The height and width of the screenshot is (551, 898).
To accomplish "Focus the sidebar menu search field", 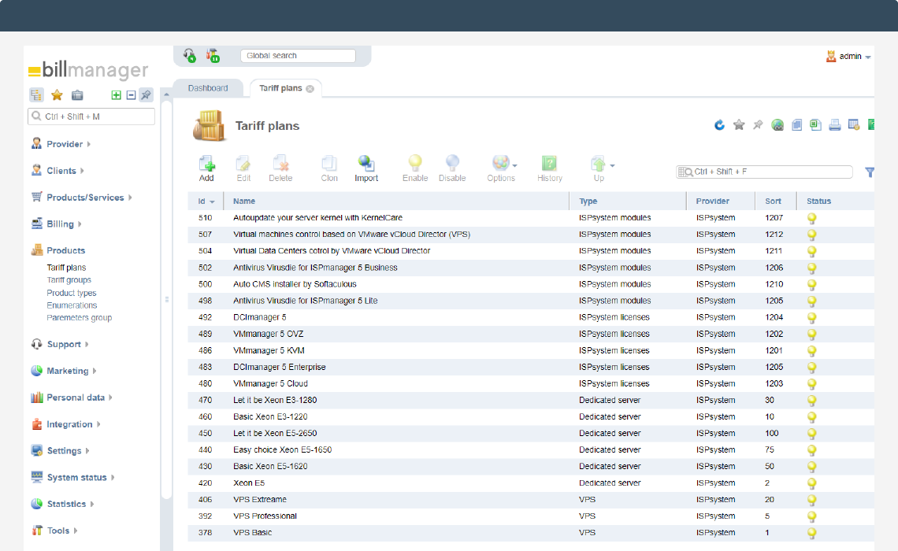I will tap(91, 116).
